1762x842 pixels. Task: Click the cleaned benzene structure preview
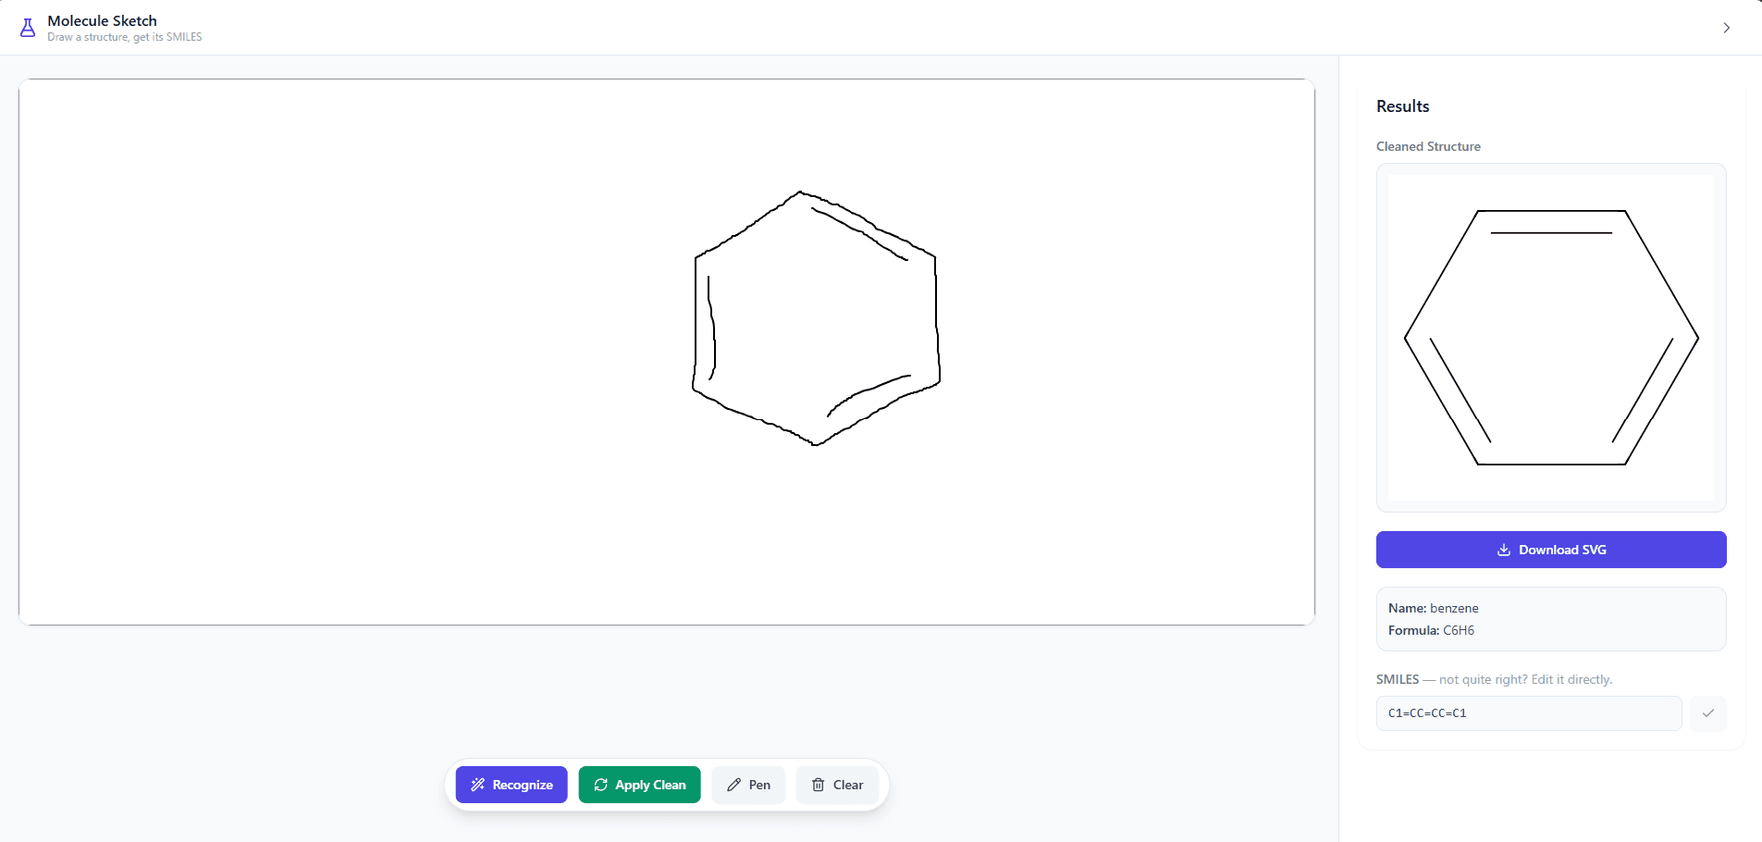(x=1551, y=338)
